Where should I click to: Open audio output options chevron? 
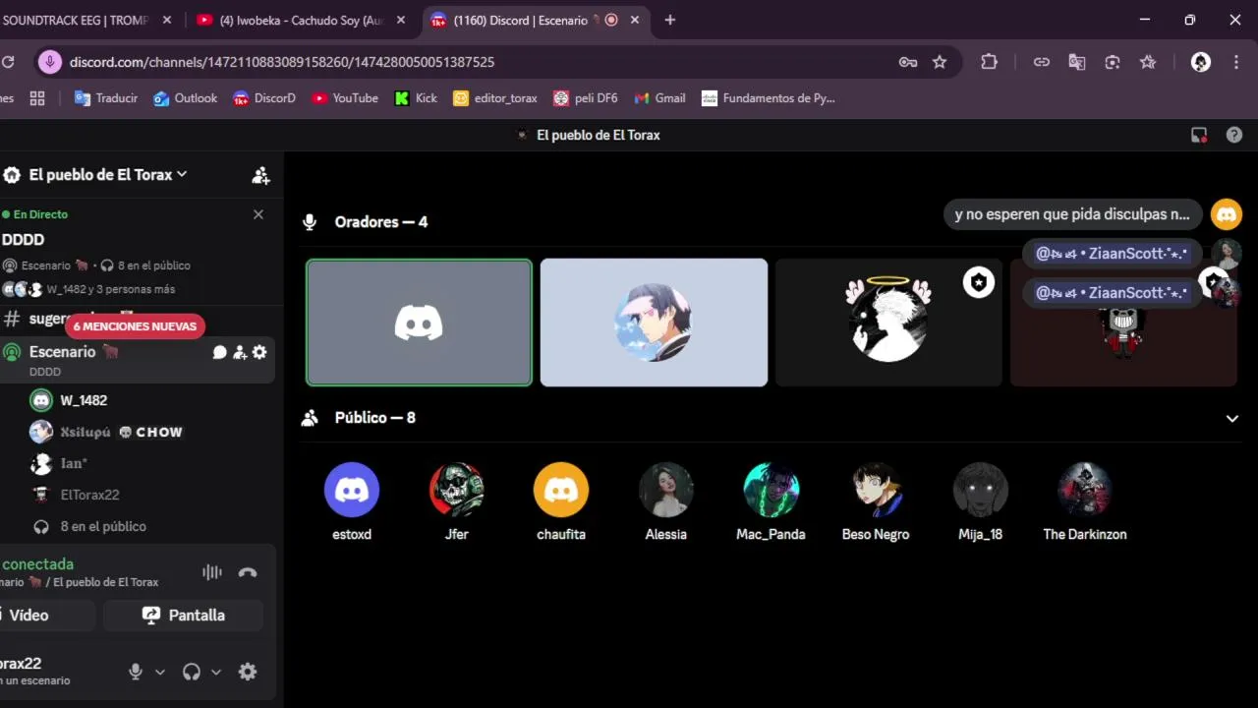(x=216, y=673)
